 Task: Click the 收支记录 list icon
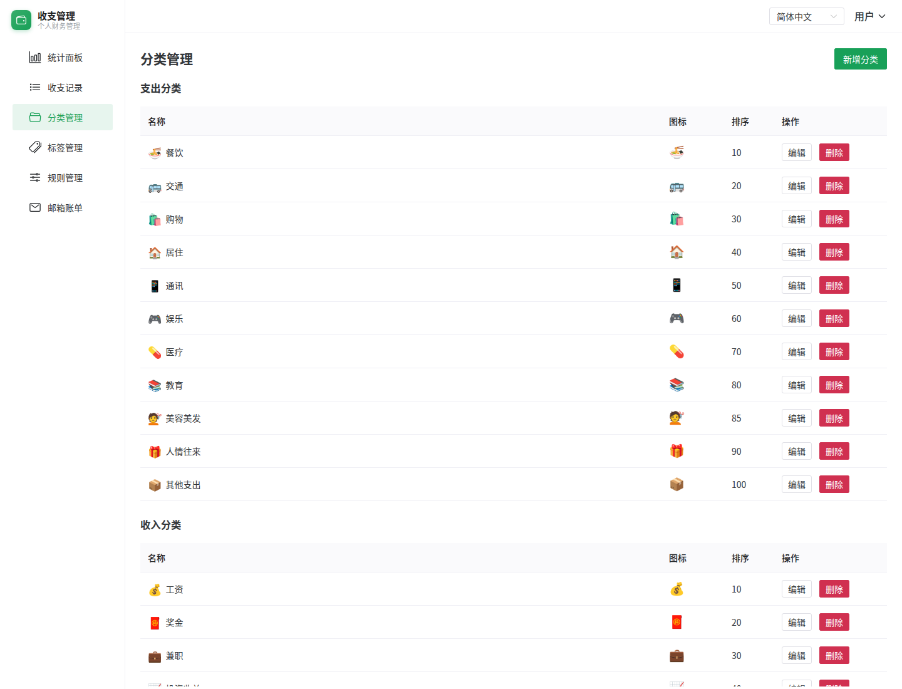[x=35, y=88]
